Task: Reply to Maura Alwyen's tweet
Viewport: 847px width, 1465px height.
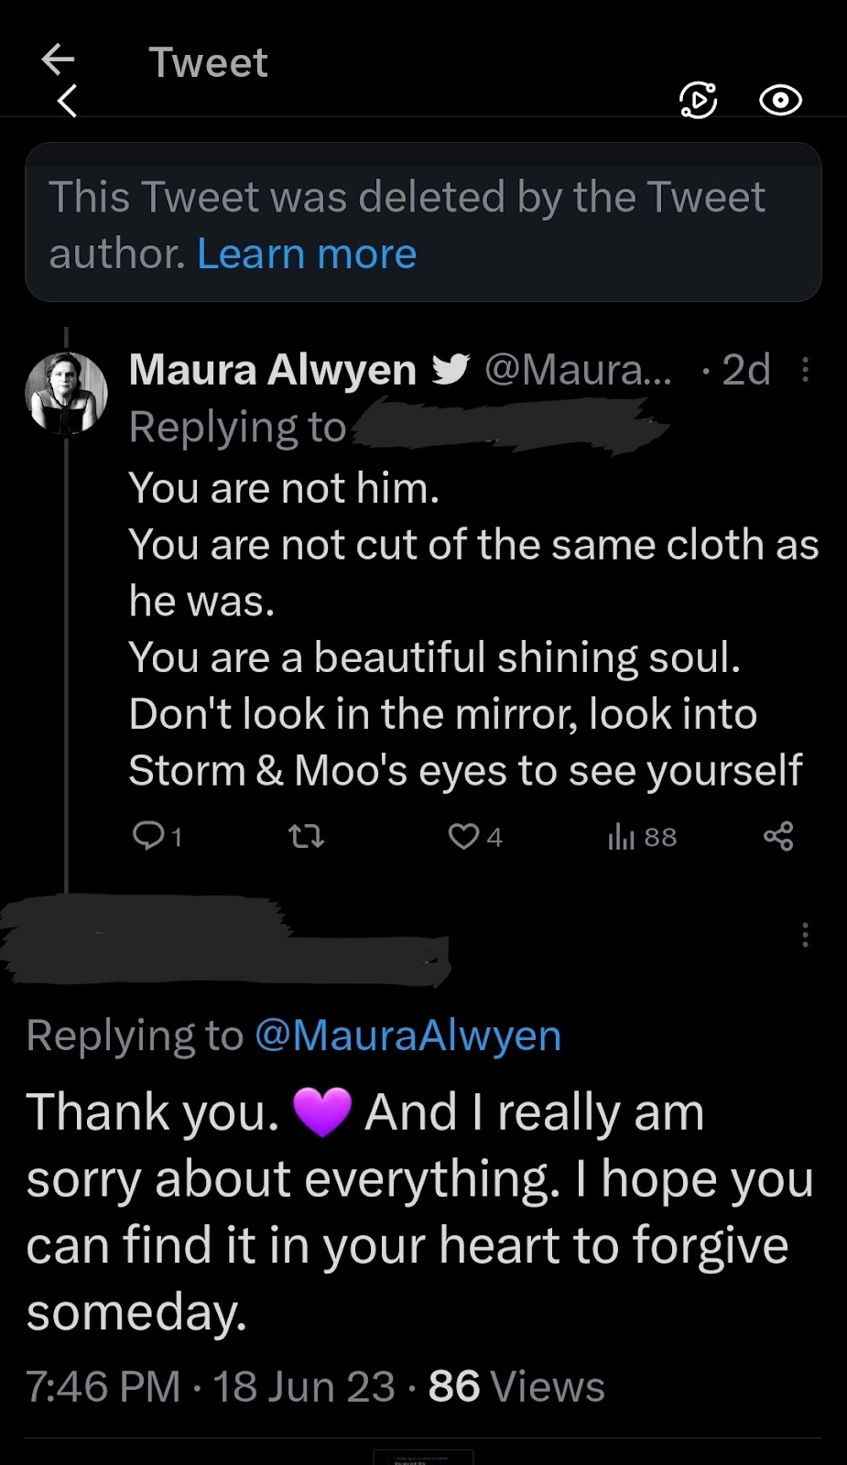Action: pos(149,836)
